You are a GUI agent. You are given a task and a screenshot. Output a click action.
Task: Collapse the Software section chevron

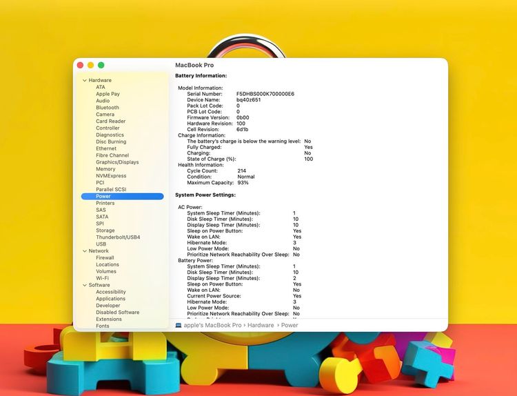84,285
